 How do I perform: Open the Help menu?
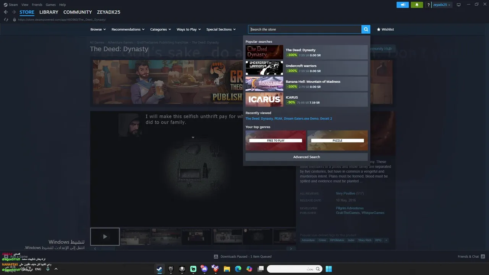pyautogui.click(x=62, y=5)
